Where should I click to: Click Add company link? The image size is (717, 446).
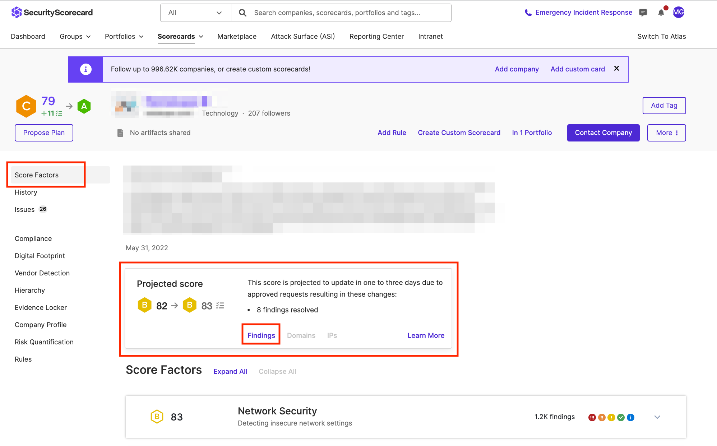click(x=517, y=69)
